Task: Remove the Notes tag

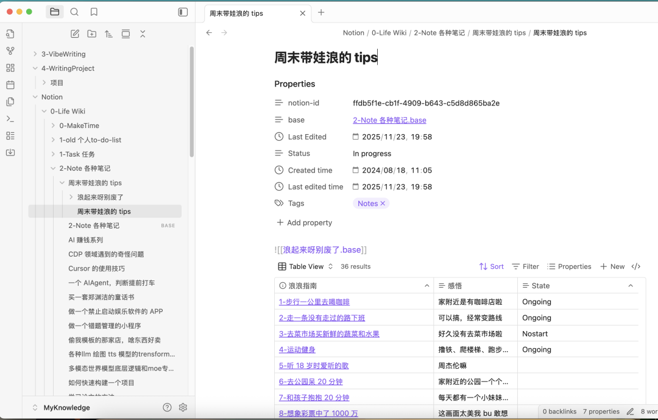Action: [x=383, y=204]
